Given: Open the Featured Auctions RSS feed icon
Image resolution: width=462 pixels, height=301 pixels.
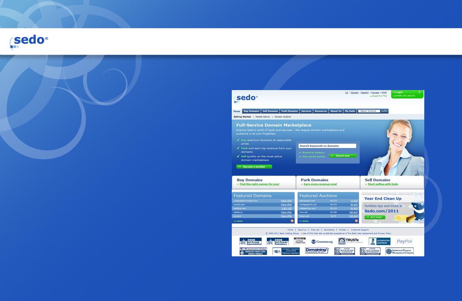Looking at the screenshot, I should click(356, 221).
